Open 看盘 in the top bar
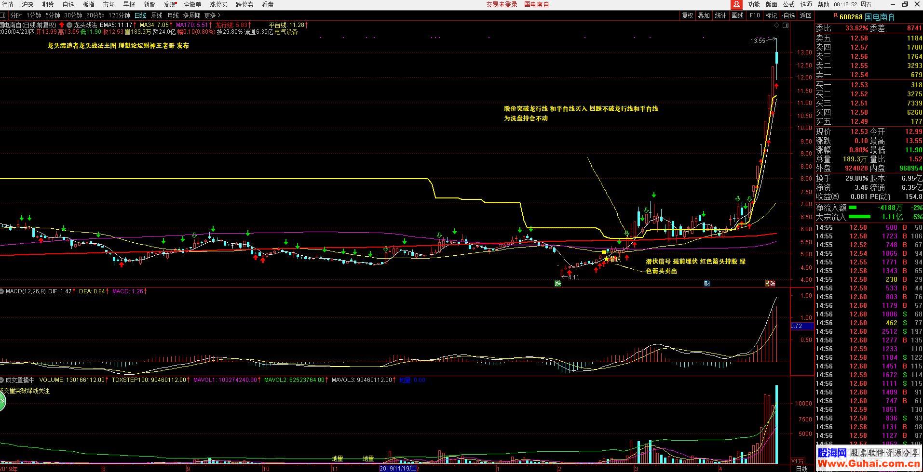 pyautogui.click(x=268, y=4)
